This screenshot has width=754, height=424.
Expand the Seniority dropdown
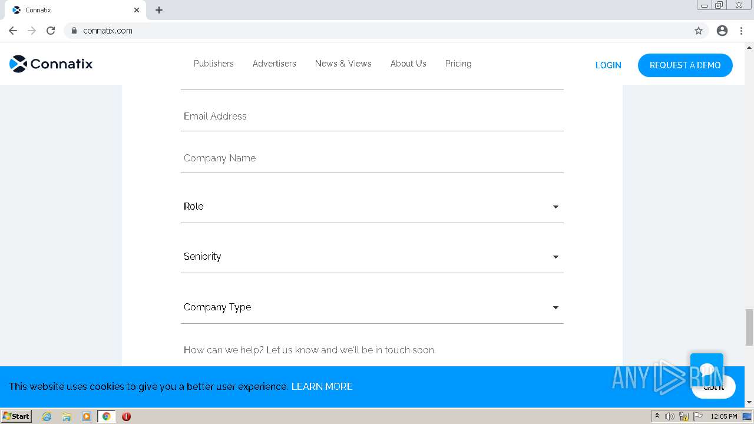372,257
